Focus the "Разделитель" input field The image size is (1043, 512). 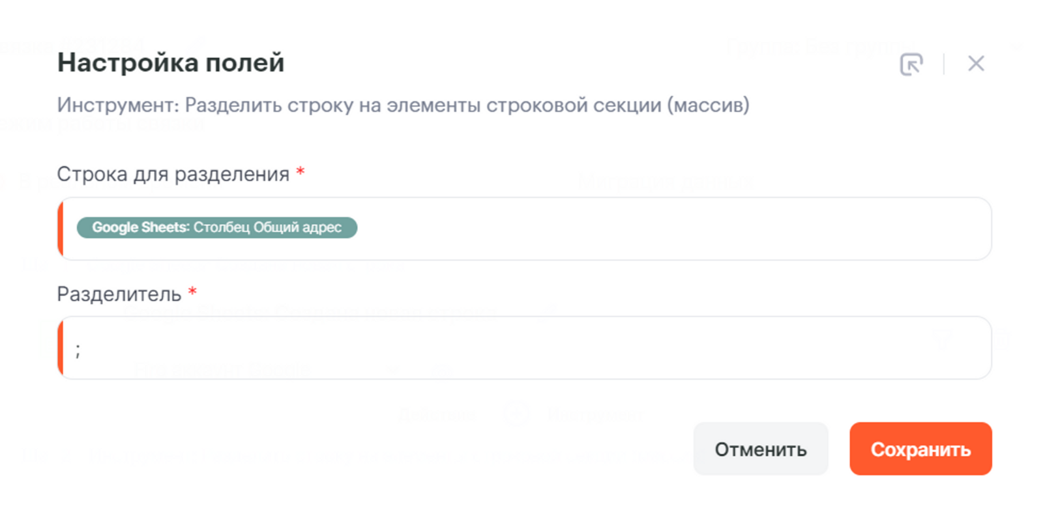coord(521,348)
